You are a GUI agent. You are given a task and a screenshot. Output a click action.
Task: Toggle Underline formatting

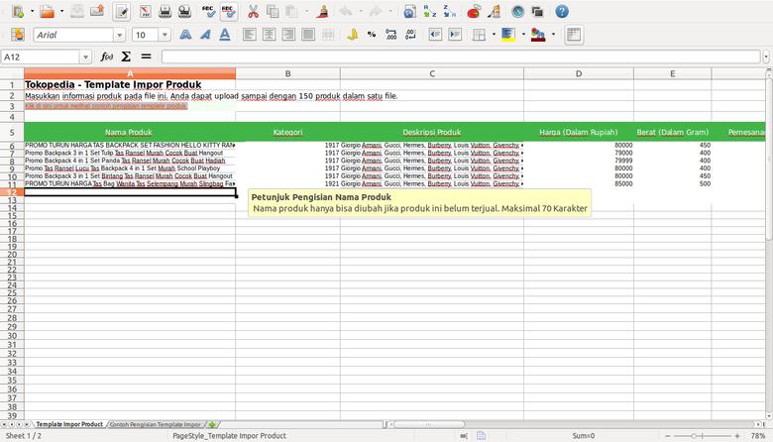225,35
